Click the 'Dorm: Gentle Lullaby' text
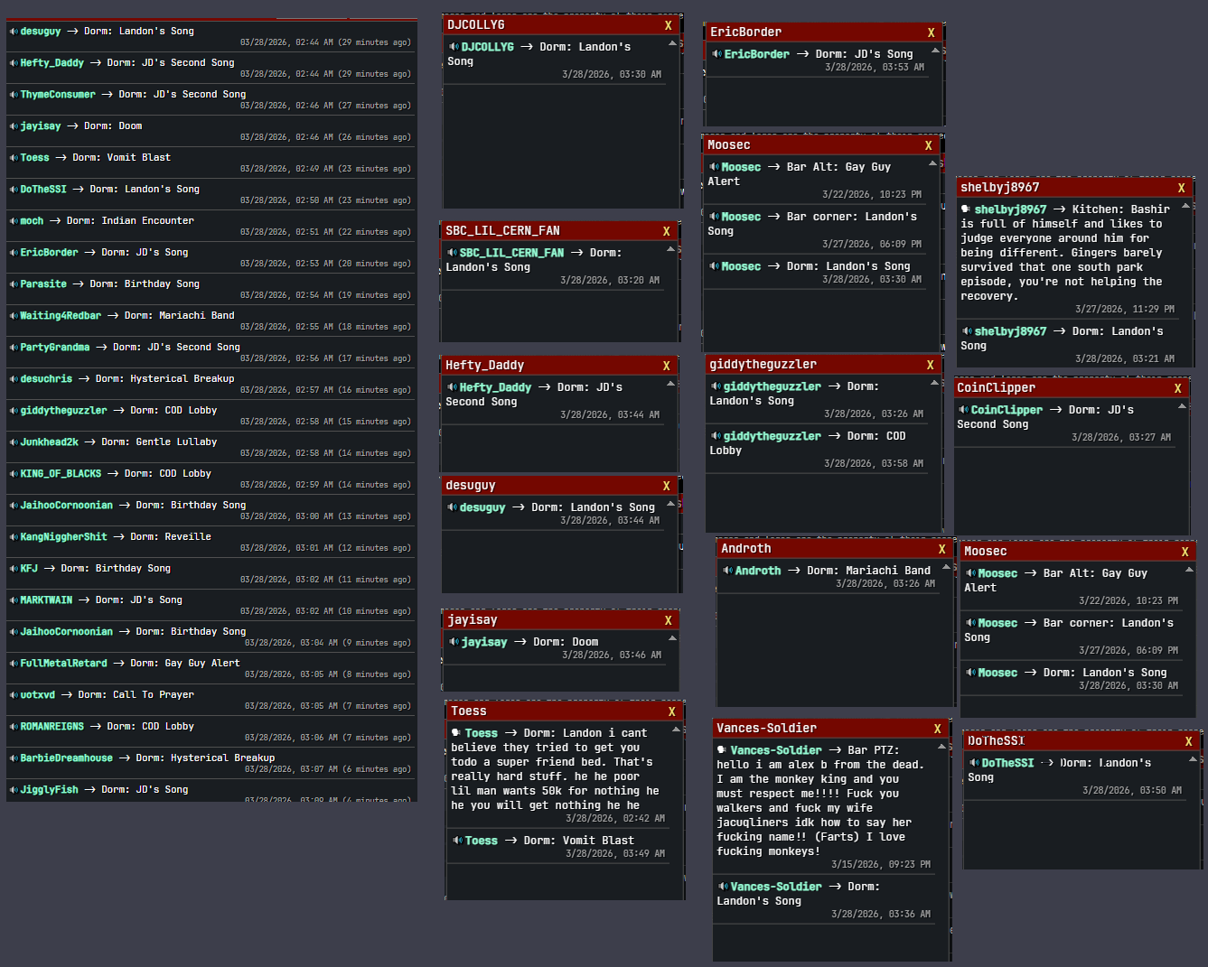The height and width of the screenshot is (967, 1208). pyautogui.click(x=160, y=442)
